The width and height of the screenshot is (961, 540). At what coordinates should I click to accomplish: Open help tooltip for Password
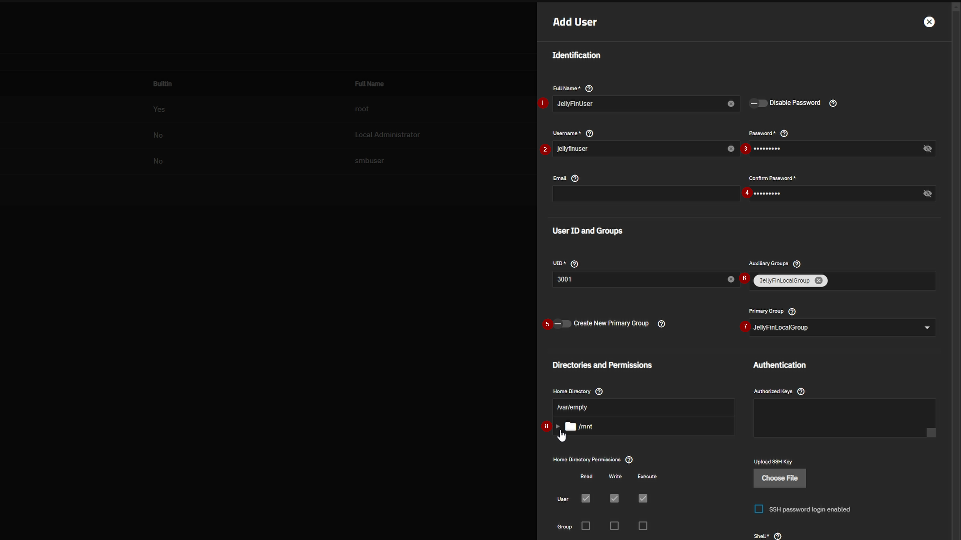coord(784,133)
